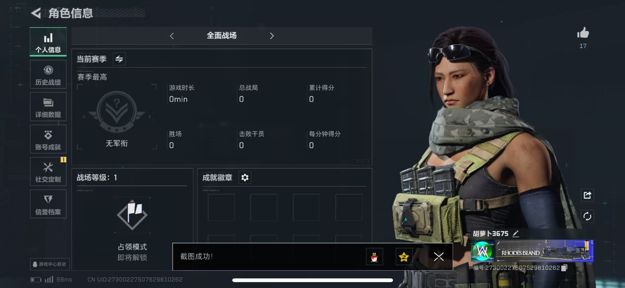Go back using the arrow beside 角色信息
The height and width of the screenshot is (288, 625).
pos(36,13)
